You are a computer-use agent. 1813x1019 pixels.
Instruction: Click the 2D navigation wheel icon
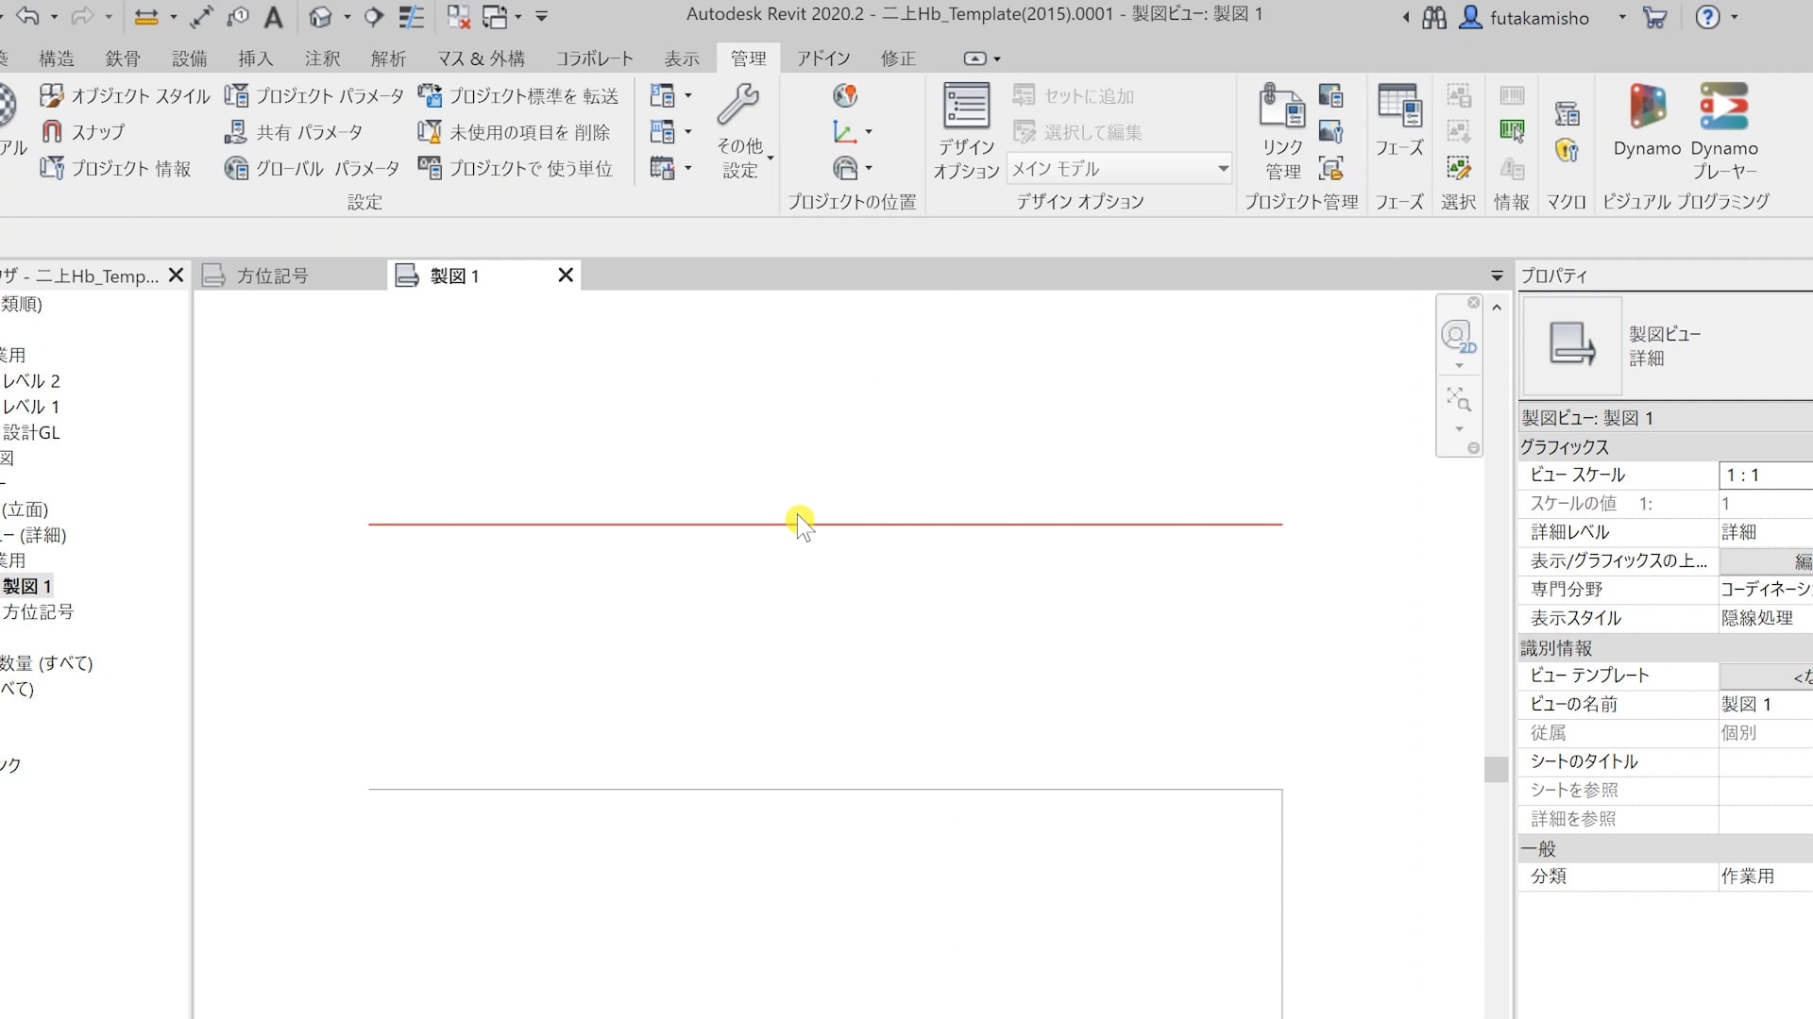(1458, 337)
